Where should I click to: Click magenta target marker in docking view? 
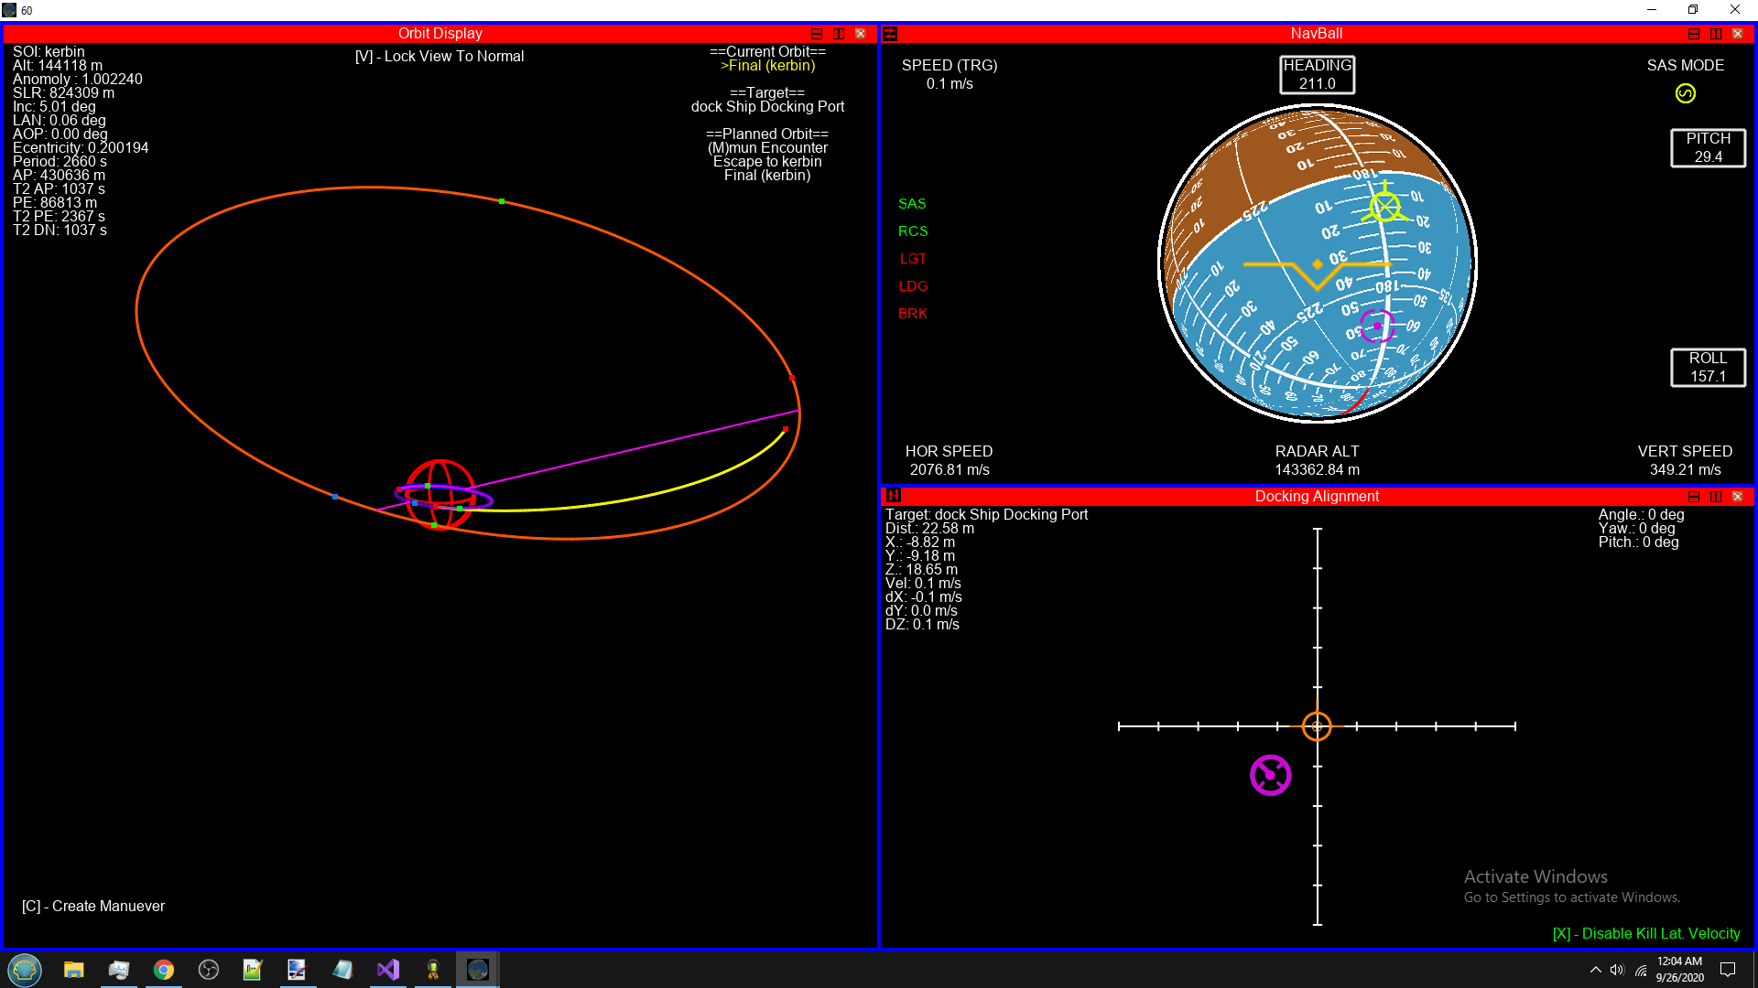point(1270,775)
